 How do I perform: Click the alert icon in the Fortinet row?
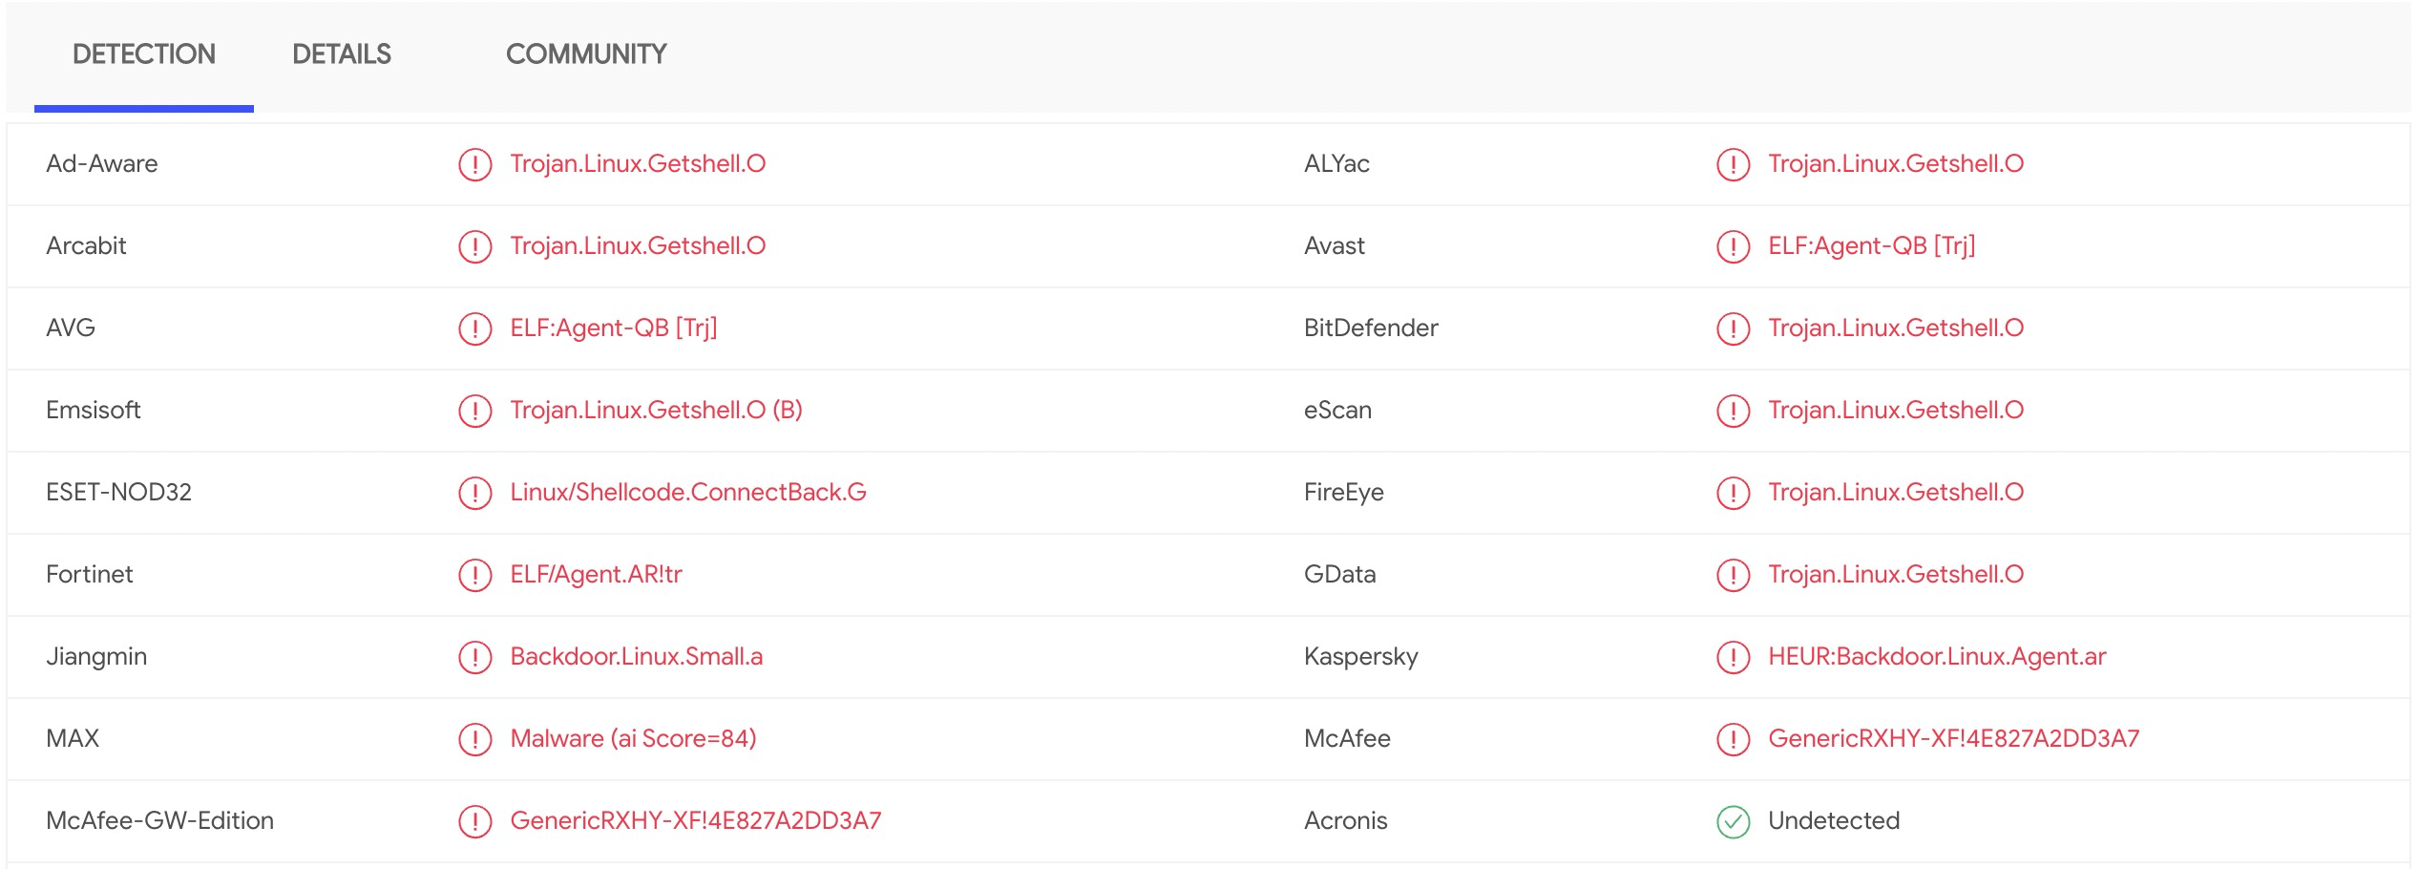pyautogui.click(x=474, y=575)
